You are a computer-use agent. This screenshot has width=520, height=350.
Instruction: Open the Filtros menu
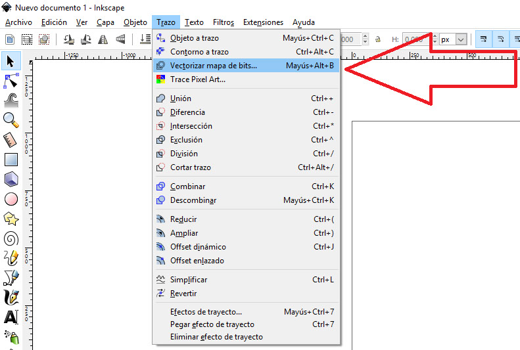click(224, 22)
